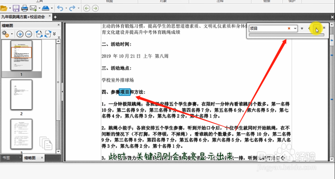Click the heading 二、活动时间:

117,44
